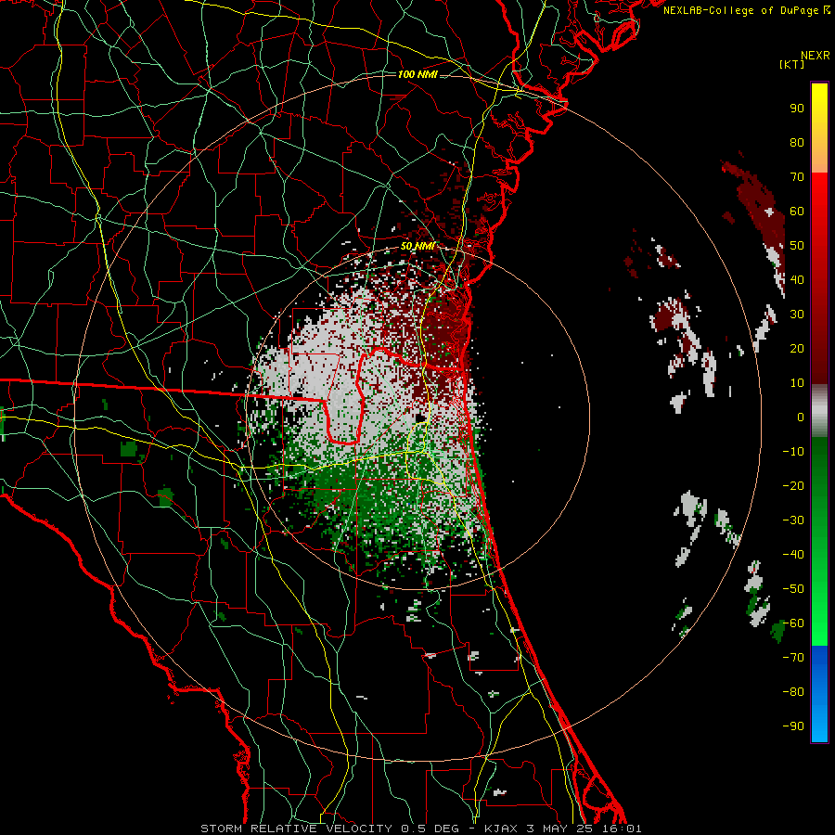Click the -30 value on velocity scale
This screenshot has width=835, height=835.
[x=793, y=520]
